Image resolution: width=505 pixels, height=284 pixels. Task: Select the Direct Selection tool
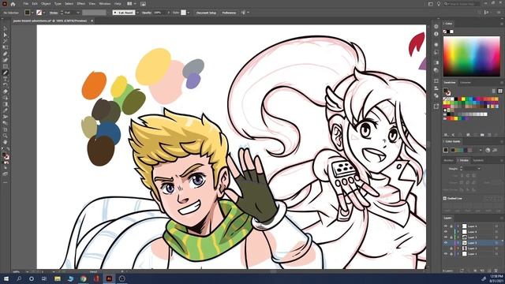[x=6, y=35]
